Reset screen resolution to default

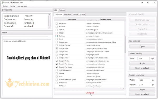(x=142, y=94)
